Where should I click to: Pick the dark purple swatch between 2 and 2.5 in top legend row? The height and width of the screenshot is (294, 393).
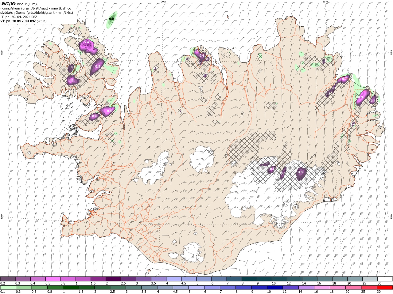[113, 279]
